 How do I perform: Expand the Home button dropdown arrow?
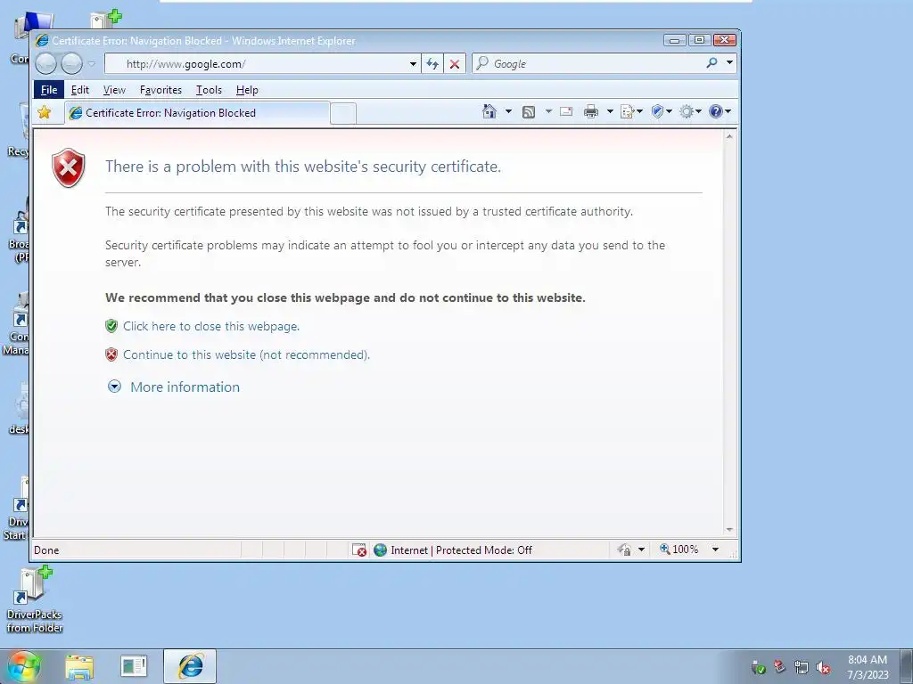pyautogui.click(x=507, y=111)
